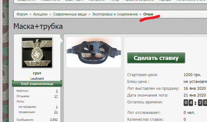Open Настройки in the top menu
The width and height of the screenshot is (207, 122).
click(x=97, y=0)
